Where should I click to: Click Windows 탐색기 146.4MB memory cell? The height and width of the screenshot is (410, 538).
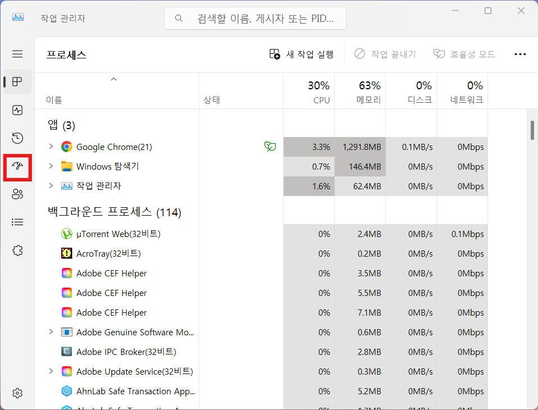(360, 166)
